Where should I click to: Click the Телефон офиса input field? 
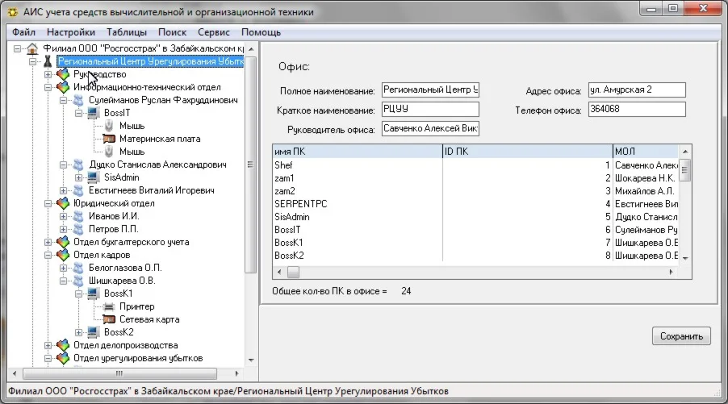636,109
